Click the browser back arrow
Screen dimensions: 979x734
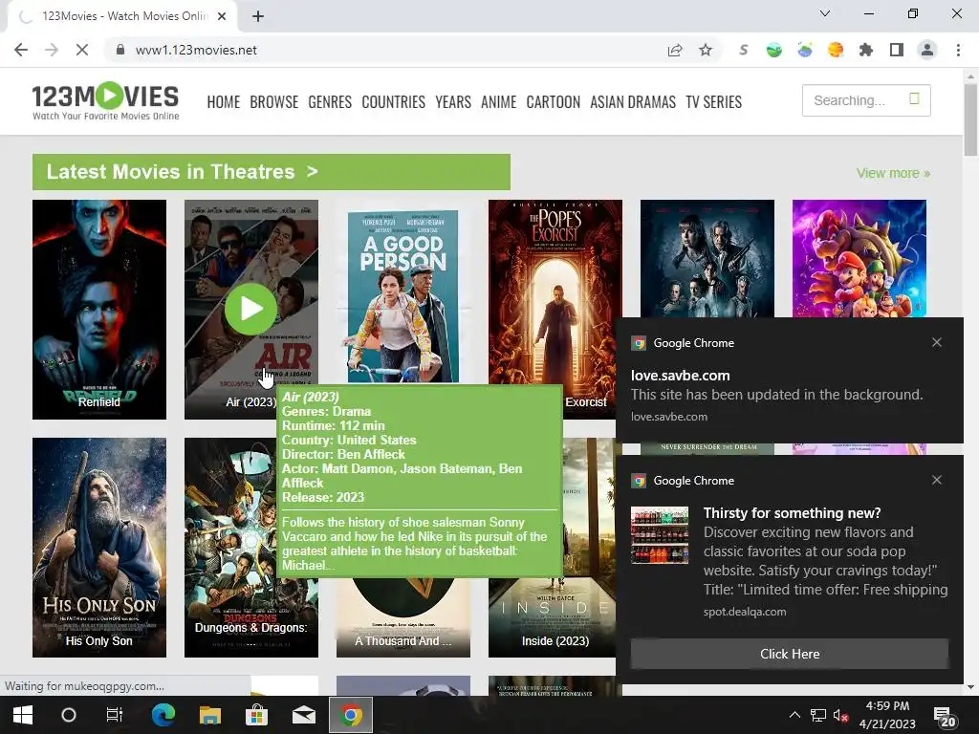click(x=21, y=50)
